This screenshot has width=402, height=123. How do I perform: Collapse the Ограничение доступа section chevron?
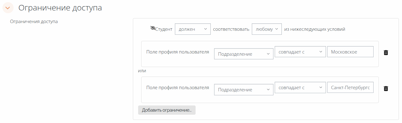coord(8,8)
